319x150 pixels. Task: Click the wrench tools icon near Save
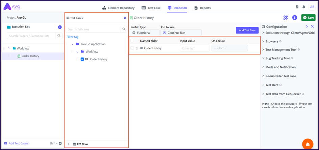[x=286, y=18]
